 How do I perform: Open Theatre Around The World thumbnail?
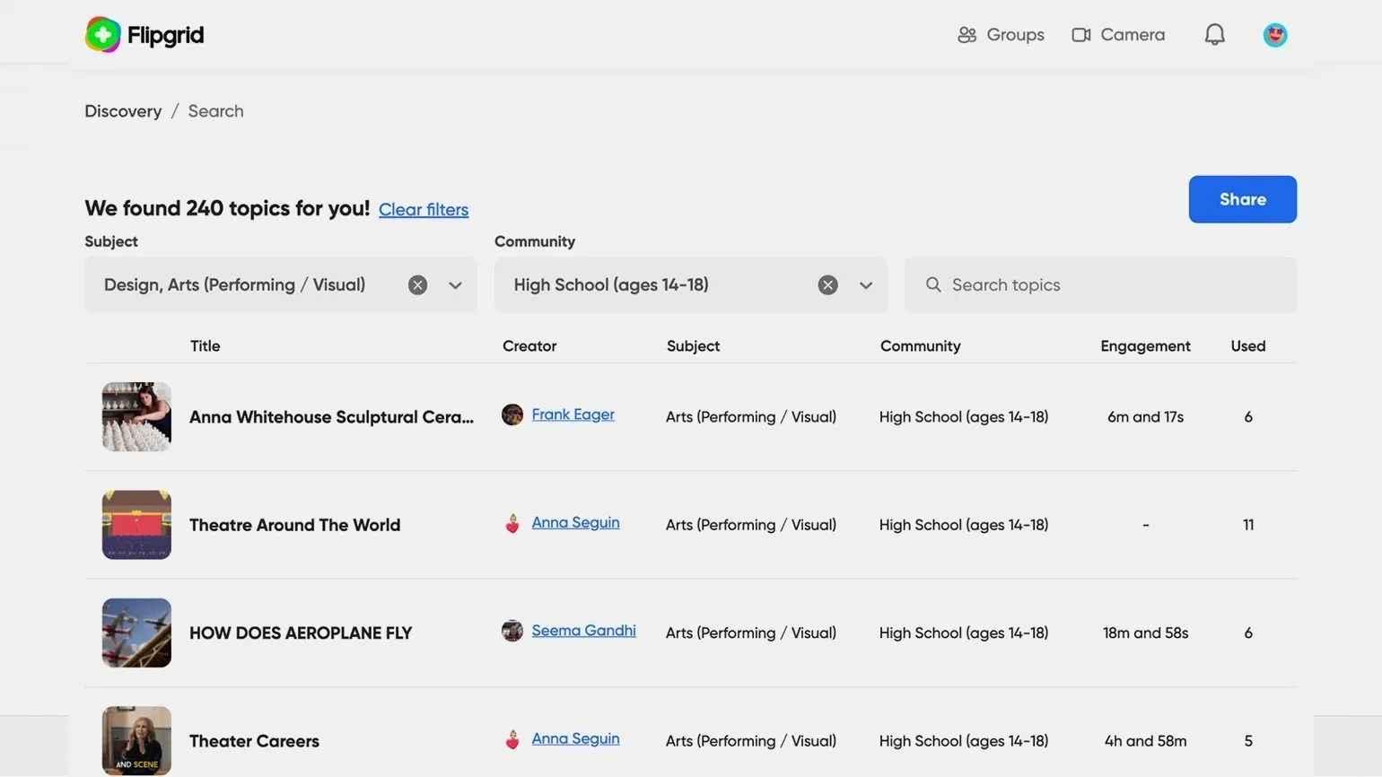click(x=136, y=525)
